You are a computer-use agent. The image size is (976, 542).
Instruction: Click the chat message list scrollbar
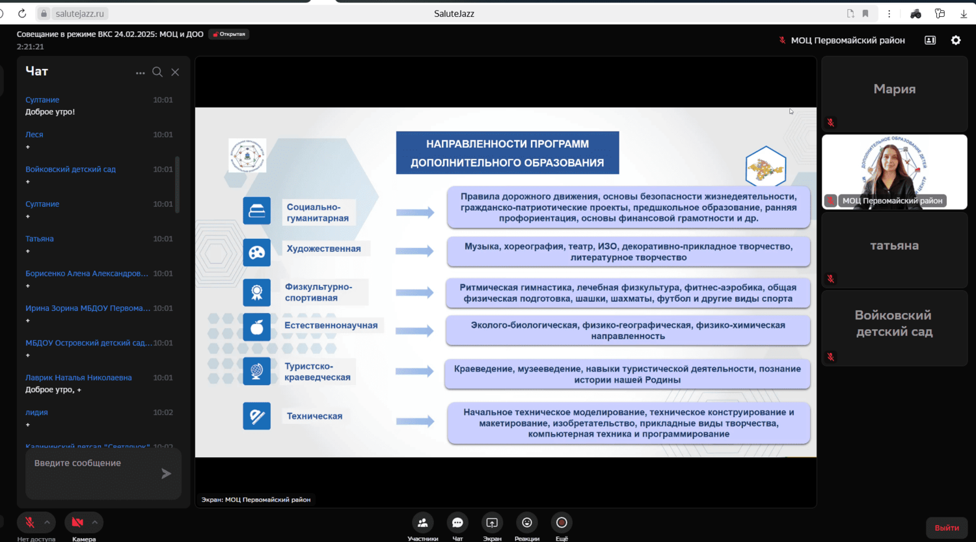click(177, 185)
